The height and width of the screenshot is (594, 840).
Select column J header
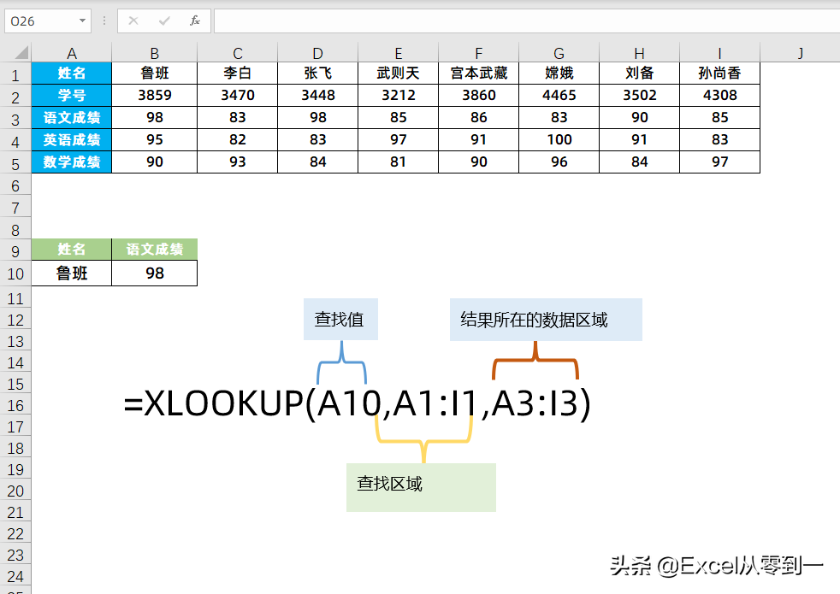800,53
